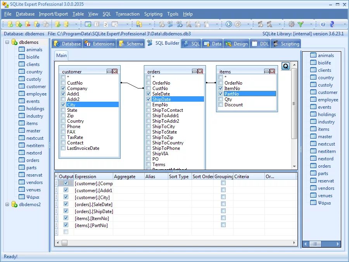Viewport: 349px width, 262px height.
Task: Switch to the Design tab
Action: 237,43
